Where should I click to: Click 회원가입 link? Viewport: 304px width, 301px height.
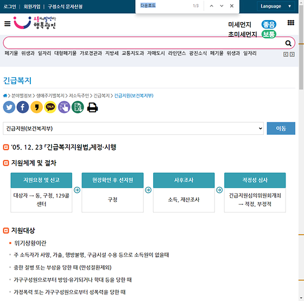pyautogui.click(x=32, y=7)
